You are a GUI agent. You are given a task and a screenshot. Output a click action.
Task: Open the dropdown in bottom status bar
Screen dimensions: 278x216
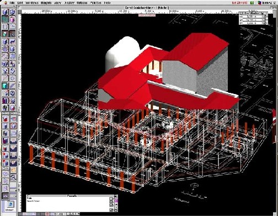(73, 214)
